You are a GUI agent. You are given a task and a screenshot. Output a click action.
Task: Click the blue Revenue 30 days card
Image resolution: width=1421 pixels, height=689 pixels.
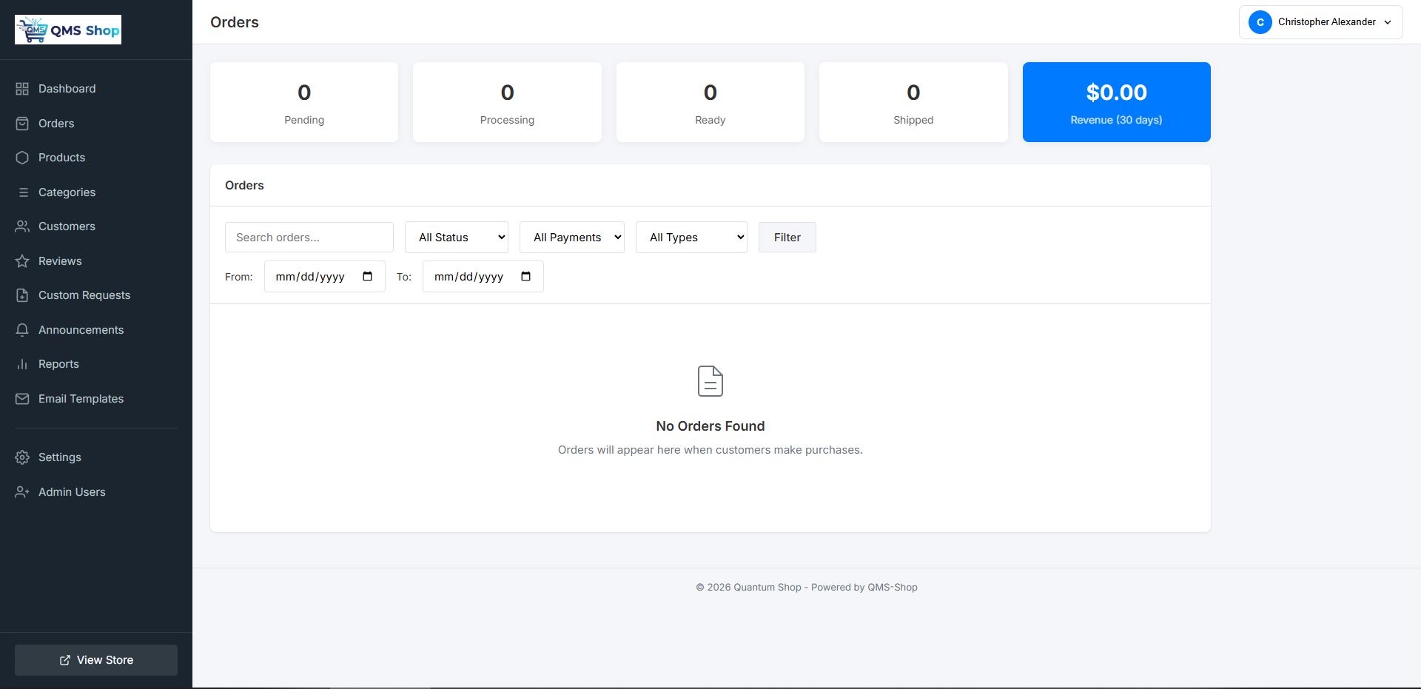click(x=1116, y=101)
